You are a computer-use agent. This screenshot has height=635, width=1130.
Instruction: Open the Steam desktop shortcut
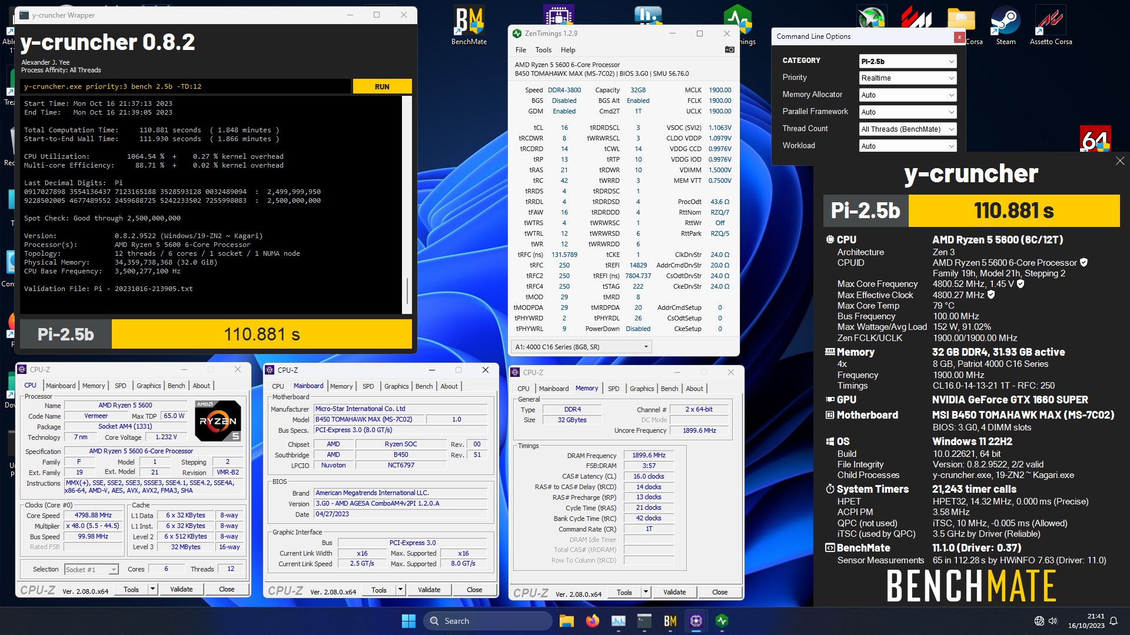click(1005, 26)
